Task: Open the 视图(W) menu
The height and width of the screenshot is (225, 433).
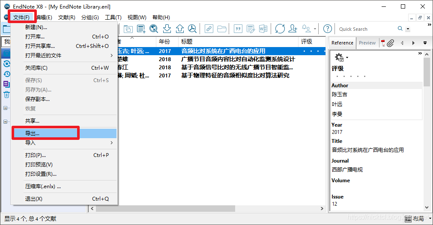Action: (137, 18)
